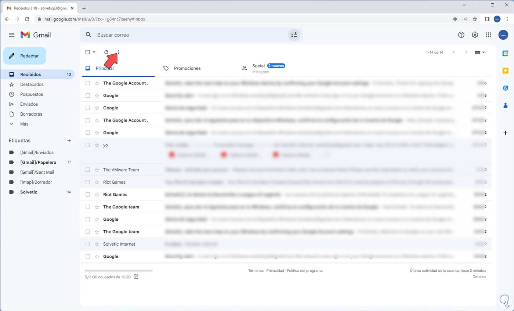Image resolution: width=514 pixels, height=311 pixels.
Task: Open the browser side panel
Action: click(487, 19)
